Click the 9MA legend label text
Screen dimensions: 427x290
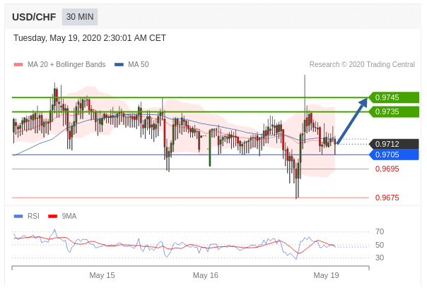(x=69, y=216)
